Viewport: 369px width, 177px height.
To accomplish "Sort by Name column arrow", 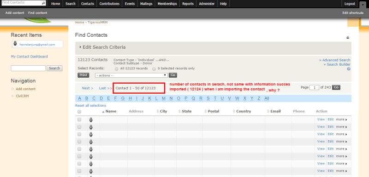I will [x=103, y=112].
